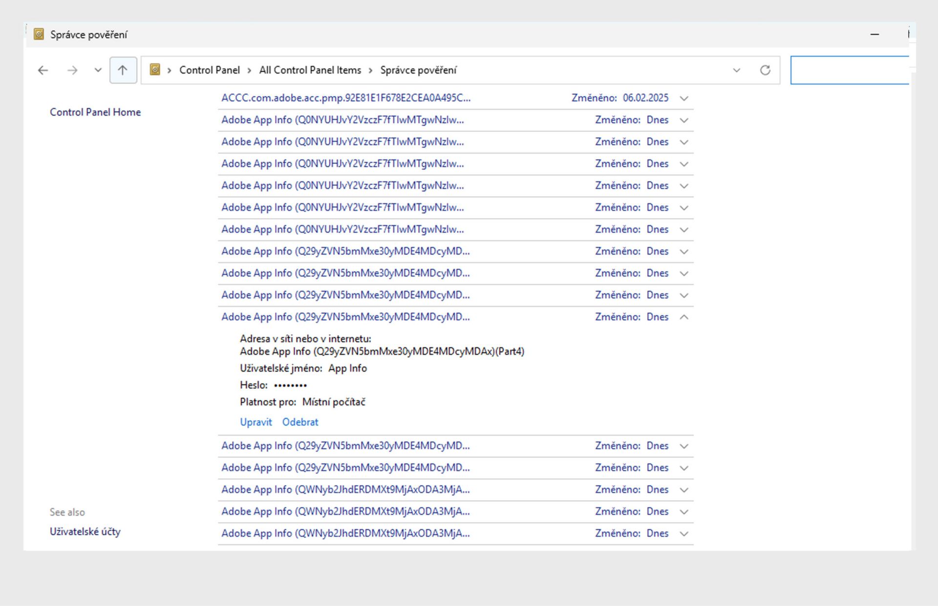The height and width of the screenshot is (606, 938).
Task: Click the Up one level arrow
Action: (x=123, y=70)
